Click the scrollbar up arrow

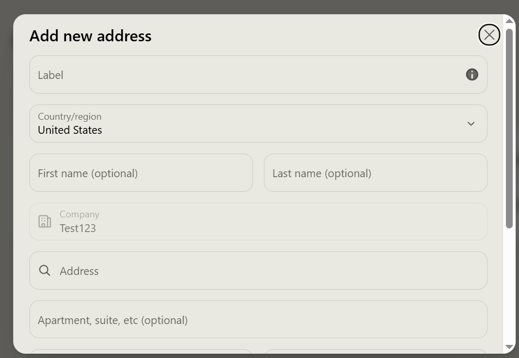tap(509, 21)
